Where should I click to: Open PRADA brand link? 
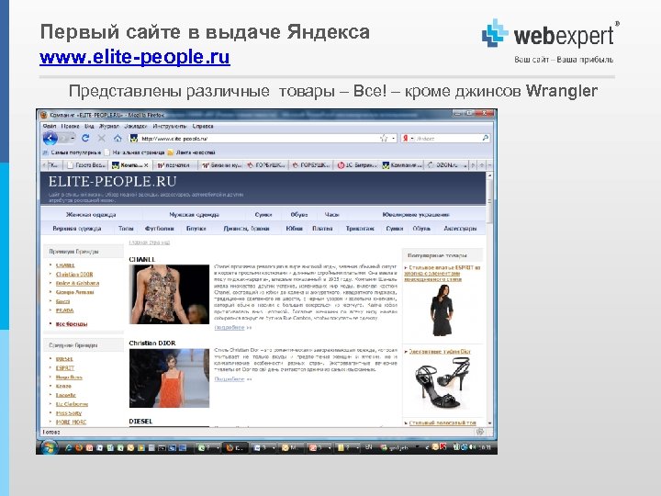(65, 310)
